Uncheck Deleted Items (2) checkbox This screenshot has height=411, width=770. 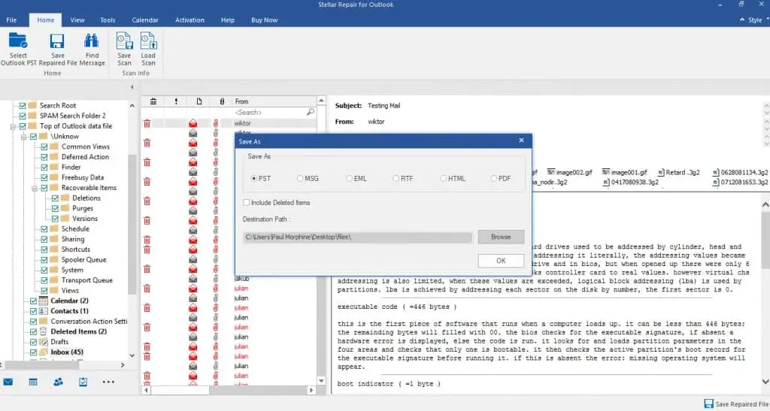coord(33,331)
